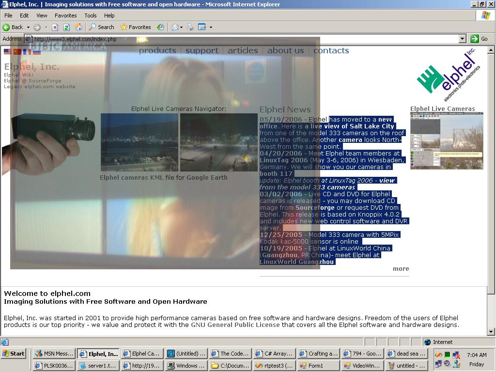The width and height of the screenshot is (496, 372).
Task: Click the Legacy elphel.com website link
Action: pos(40,86)
